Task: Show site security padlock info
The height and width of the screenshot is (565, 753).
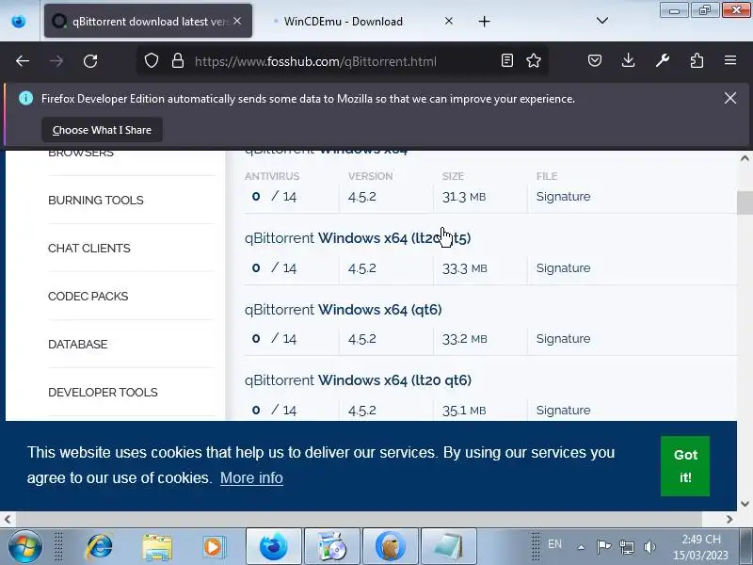Action: (x=178, y=61)
